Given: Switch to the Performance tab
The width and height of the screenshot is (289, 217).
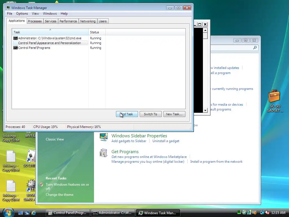Looking at the screenshot, I should (68, 21).
